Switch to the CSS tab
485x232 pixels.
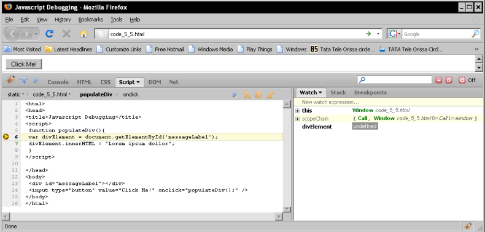(105, 82)
